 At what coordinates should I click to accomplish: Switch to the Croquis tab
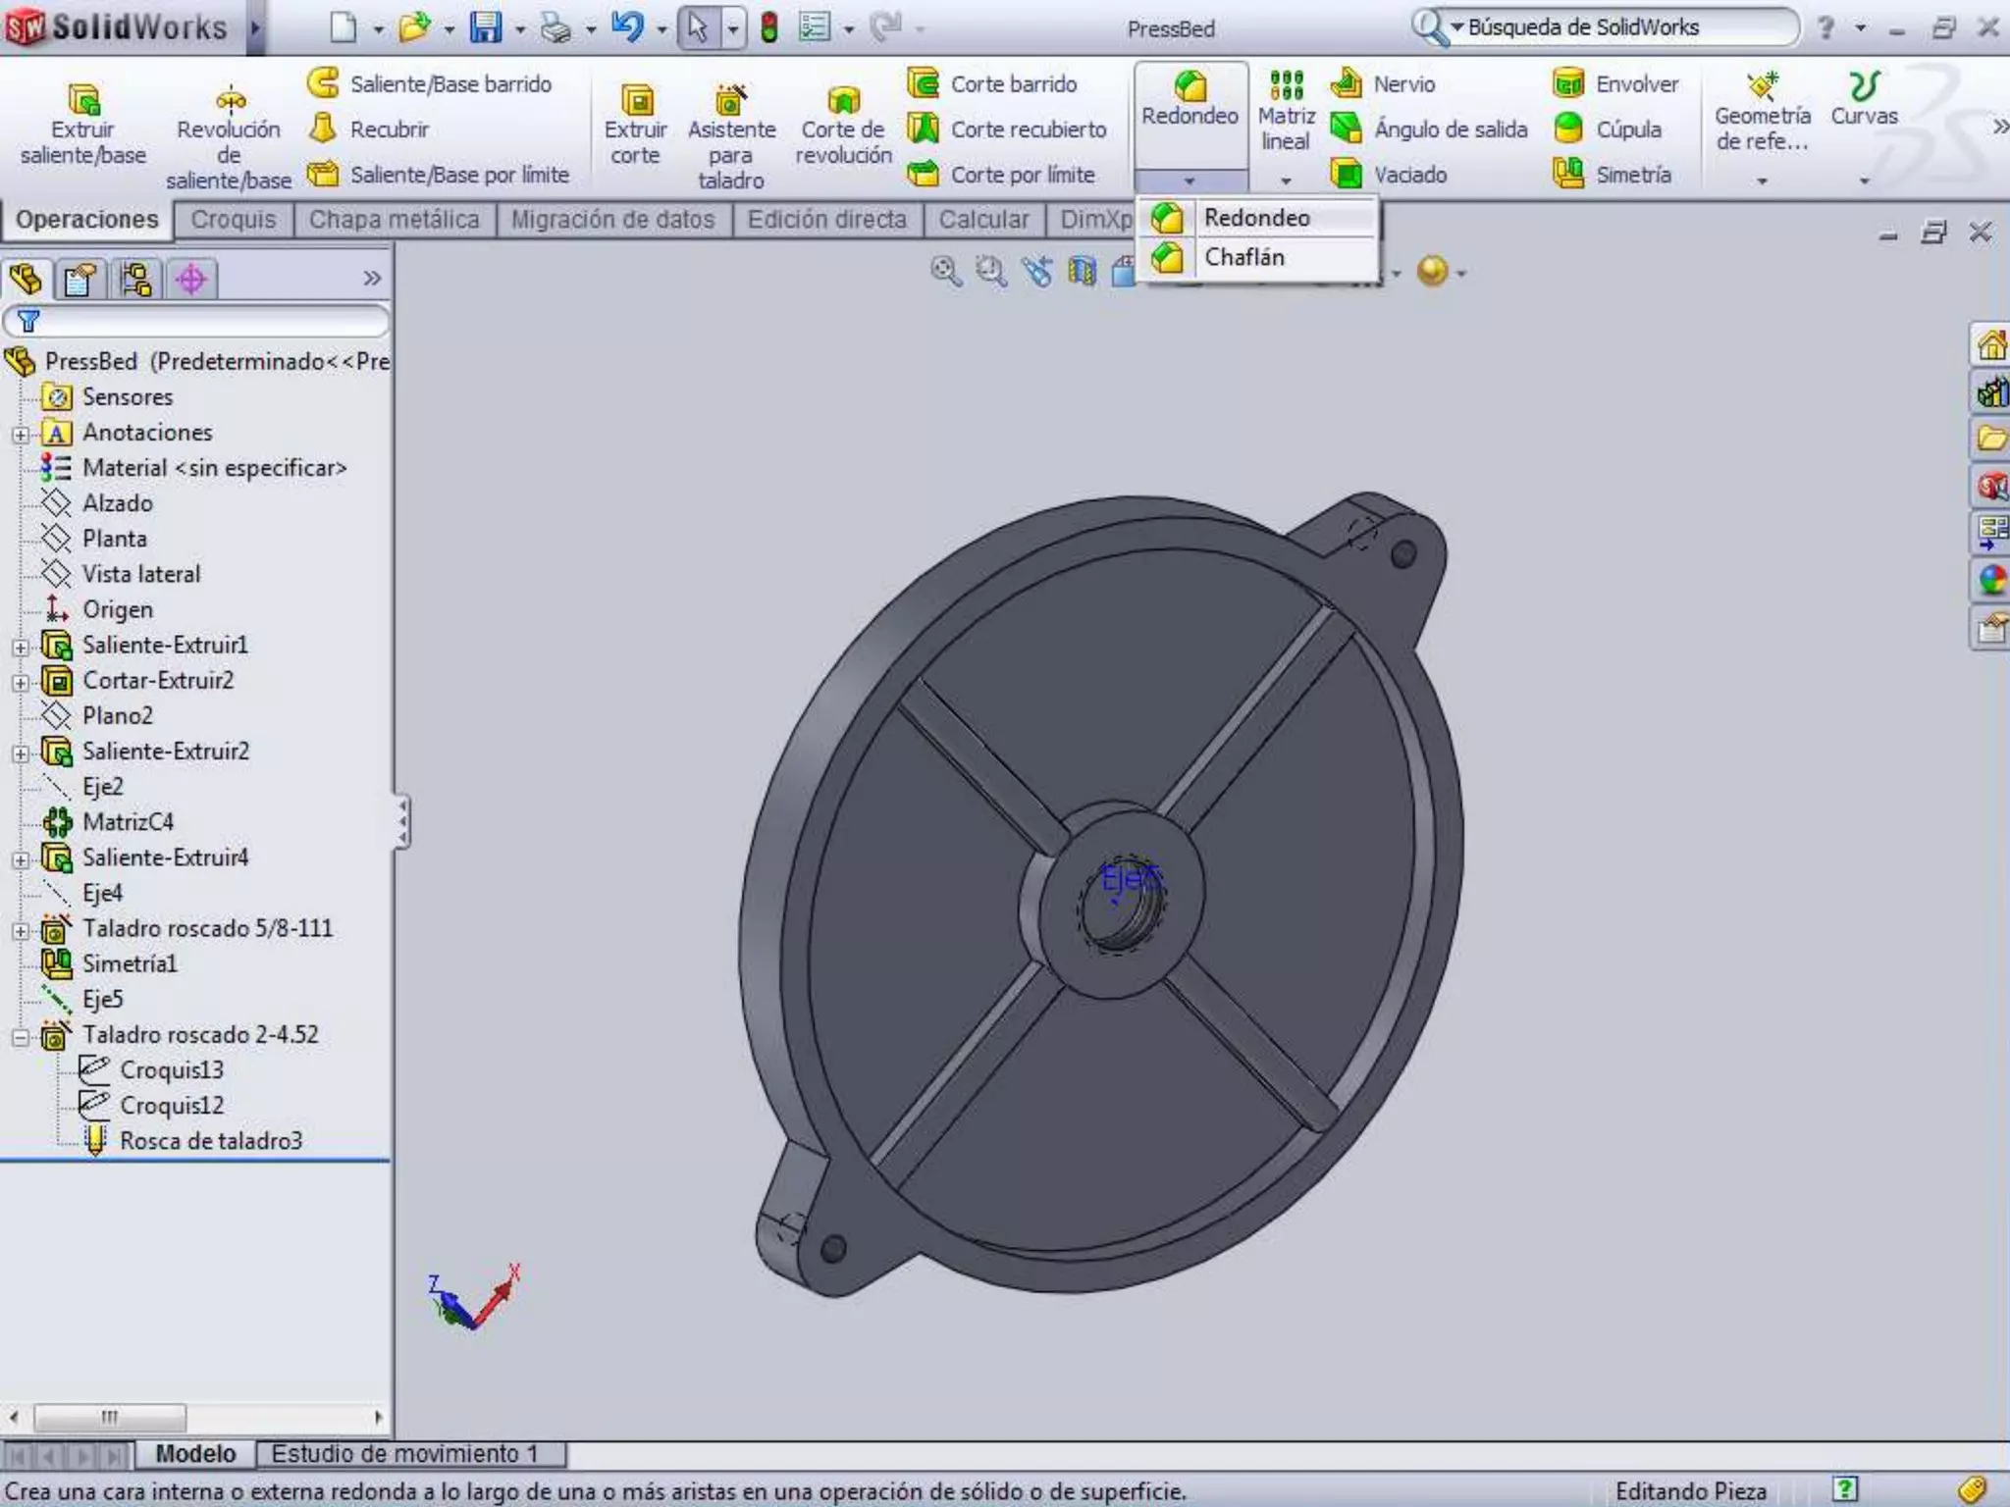pyautogui.click(x=234, y=220)
